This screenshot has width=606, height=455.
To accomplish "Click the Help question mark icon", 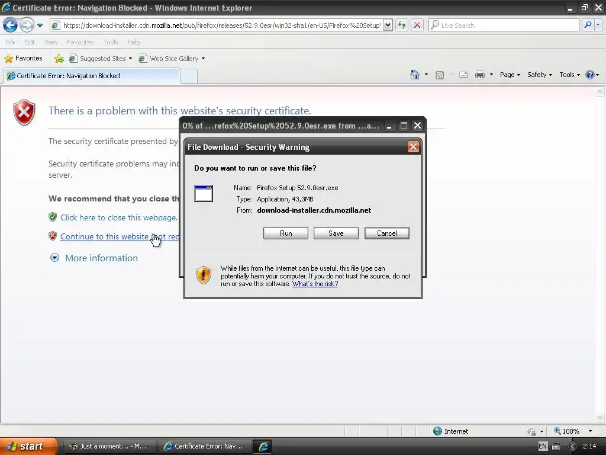I will click(x=590, y=75).
